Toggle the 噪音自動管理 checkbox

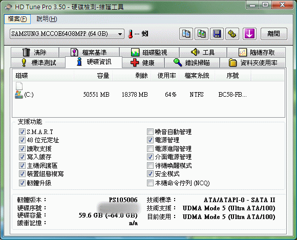click(150, 132)
